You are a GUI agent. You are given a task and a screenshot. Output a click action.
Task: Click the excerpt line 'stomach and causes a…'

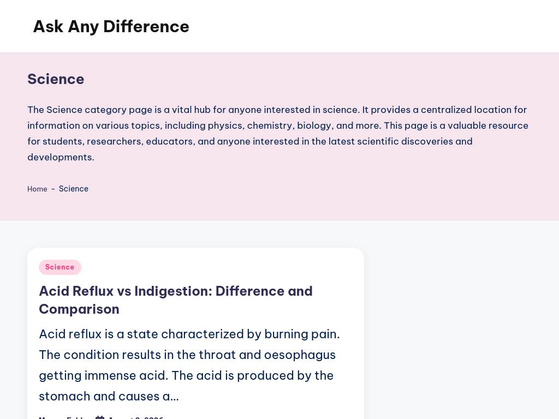(x=109, y=396)
